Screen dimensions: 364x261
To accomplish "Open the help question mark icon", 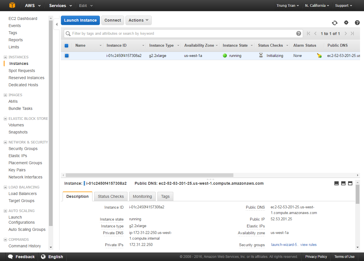I will 357,23.
